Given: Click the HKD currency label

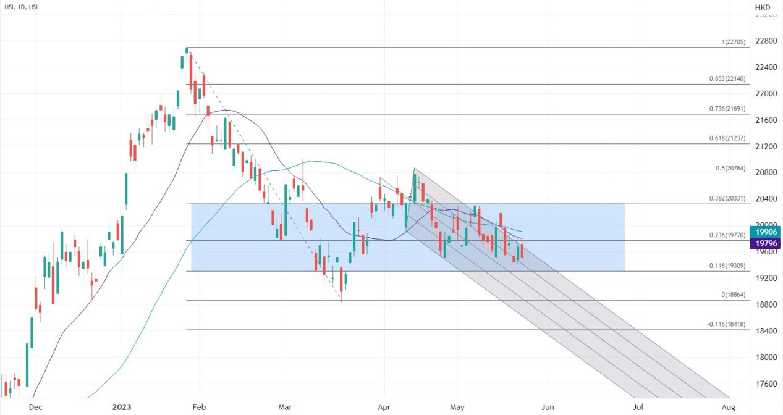Looking at the screenshot, I should (763, 7).
